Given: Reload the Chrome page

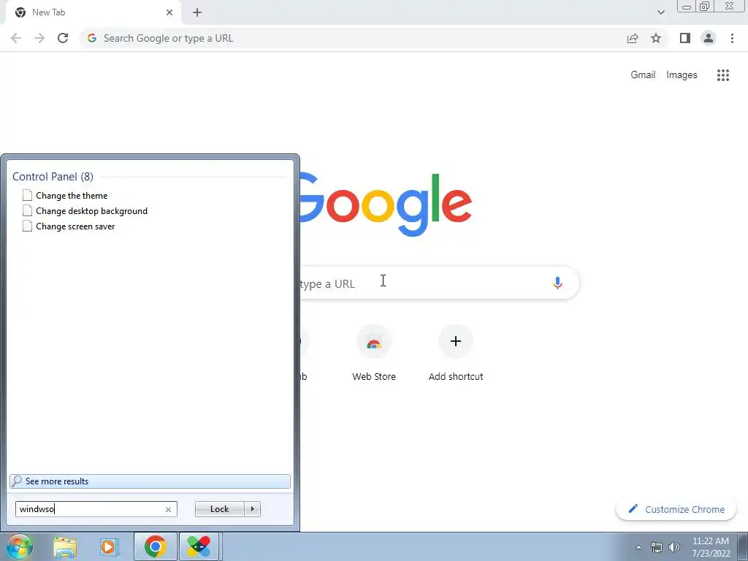Looking at the screenshot, I should (x=63, y=38).
